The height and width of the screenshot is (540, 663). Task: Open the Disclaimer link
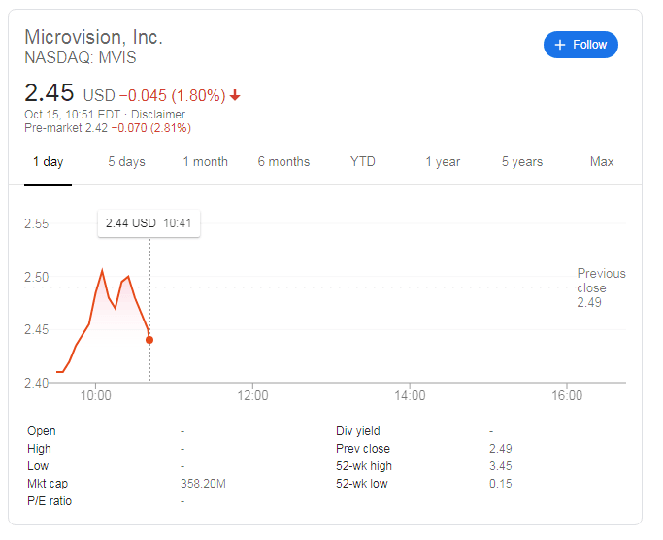(158, 114)
